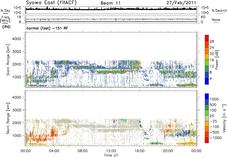Click the solid line sample under 'N.Sky'
This screenshot has width=227, height=157.
click(6, 14)
